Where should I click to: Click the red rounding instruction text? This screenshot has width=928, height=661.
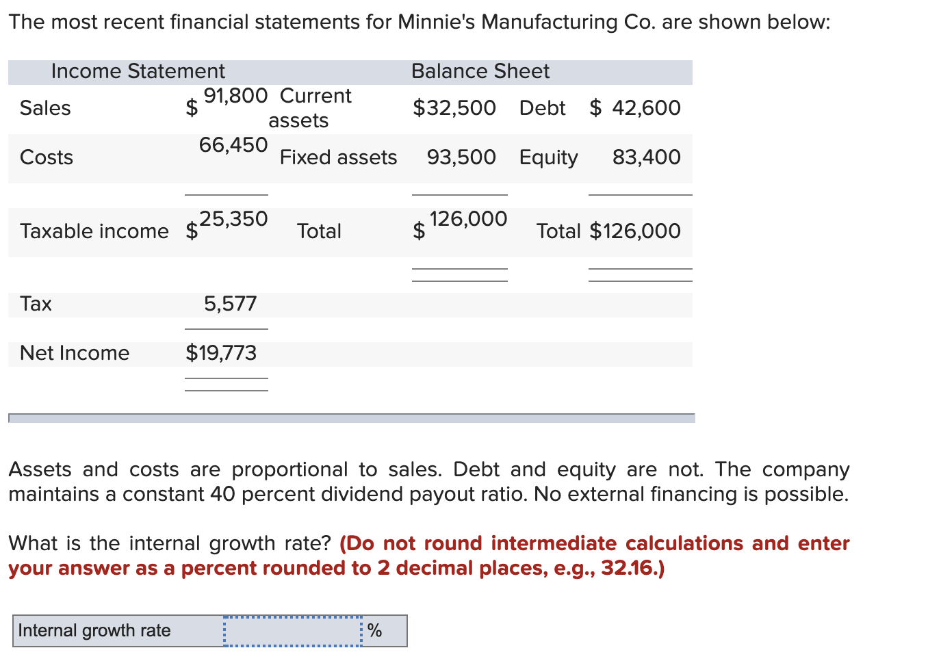pyautogui.click(x=429, y=556)
